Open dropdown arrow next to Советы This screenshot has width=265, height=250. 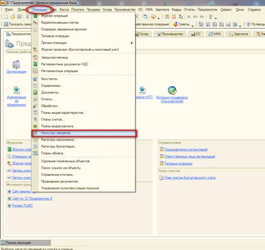192,25
